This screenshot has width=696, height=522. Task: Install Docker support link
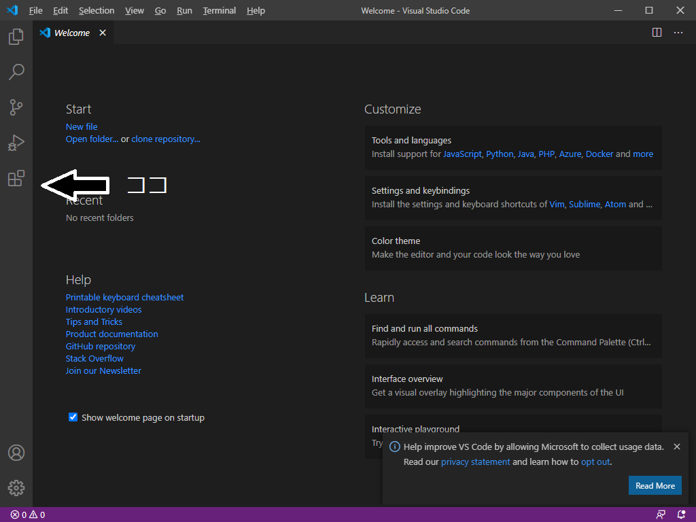(x=599, y=154)
